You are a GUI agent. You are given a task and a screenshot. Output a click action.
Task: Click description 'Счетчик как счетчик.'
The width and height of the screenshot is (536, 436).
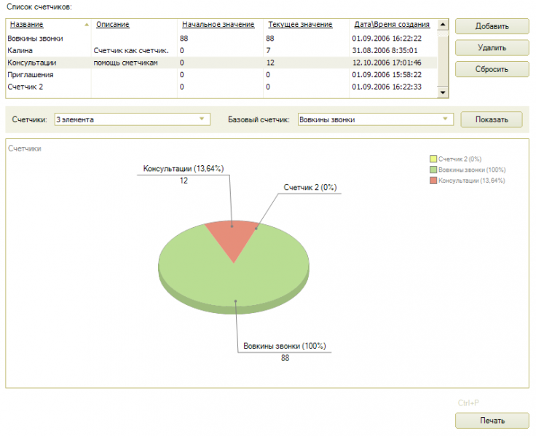(x=131, y=50)
